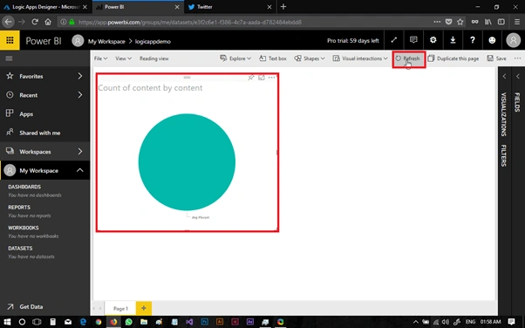Go to browser home page icon
Screen dimensions: 525x328
point(48,22)
